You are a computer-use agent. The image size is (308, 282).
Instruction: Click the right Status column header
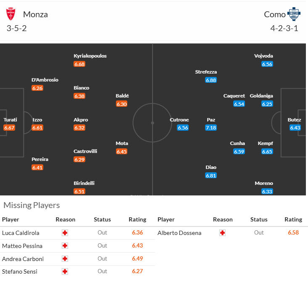259,219
